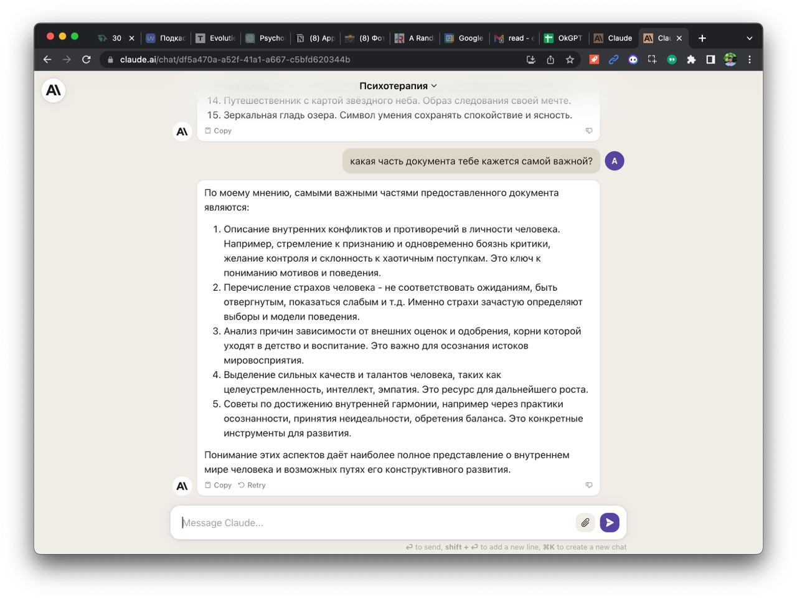Viewport: 797px width, 599px height.
Task: Install app icon in address bar
Action: click(531, 60)
